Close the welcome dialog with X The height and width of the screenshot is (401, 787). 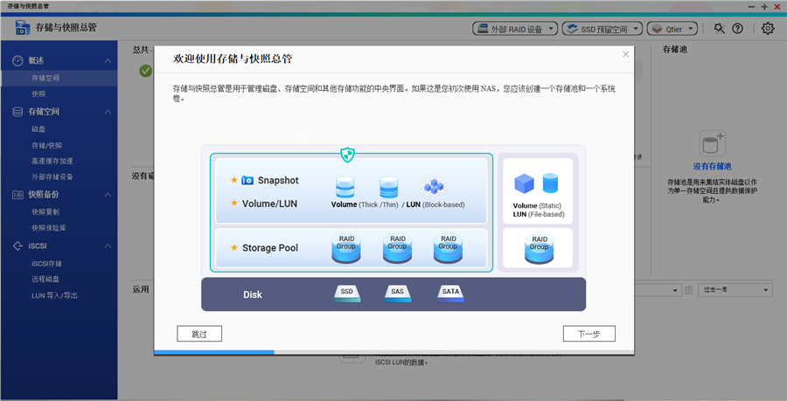[x=625, y=54]
